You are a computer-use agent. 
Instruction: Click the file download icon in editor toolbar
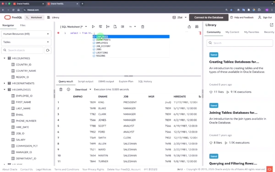(115, 27)
